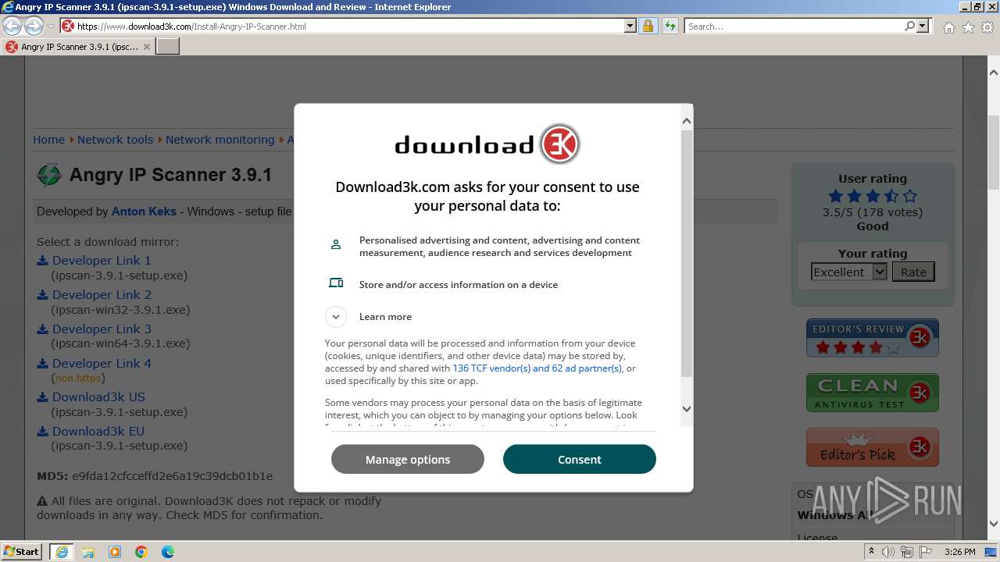
Task: Open a new blank tab
Action: (168, 47)
